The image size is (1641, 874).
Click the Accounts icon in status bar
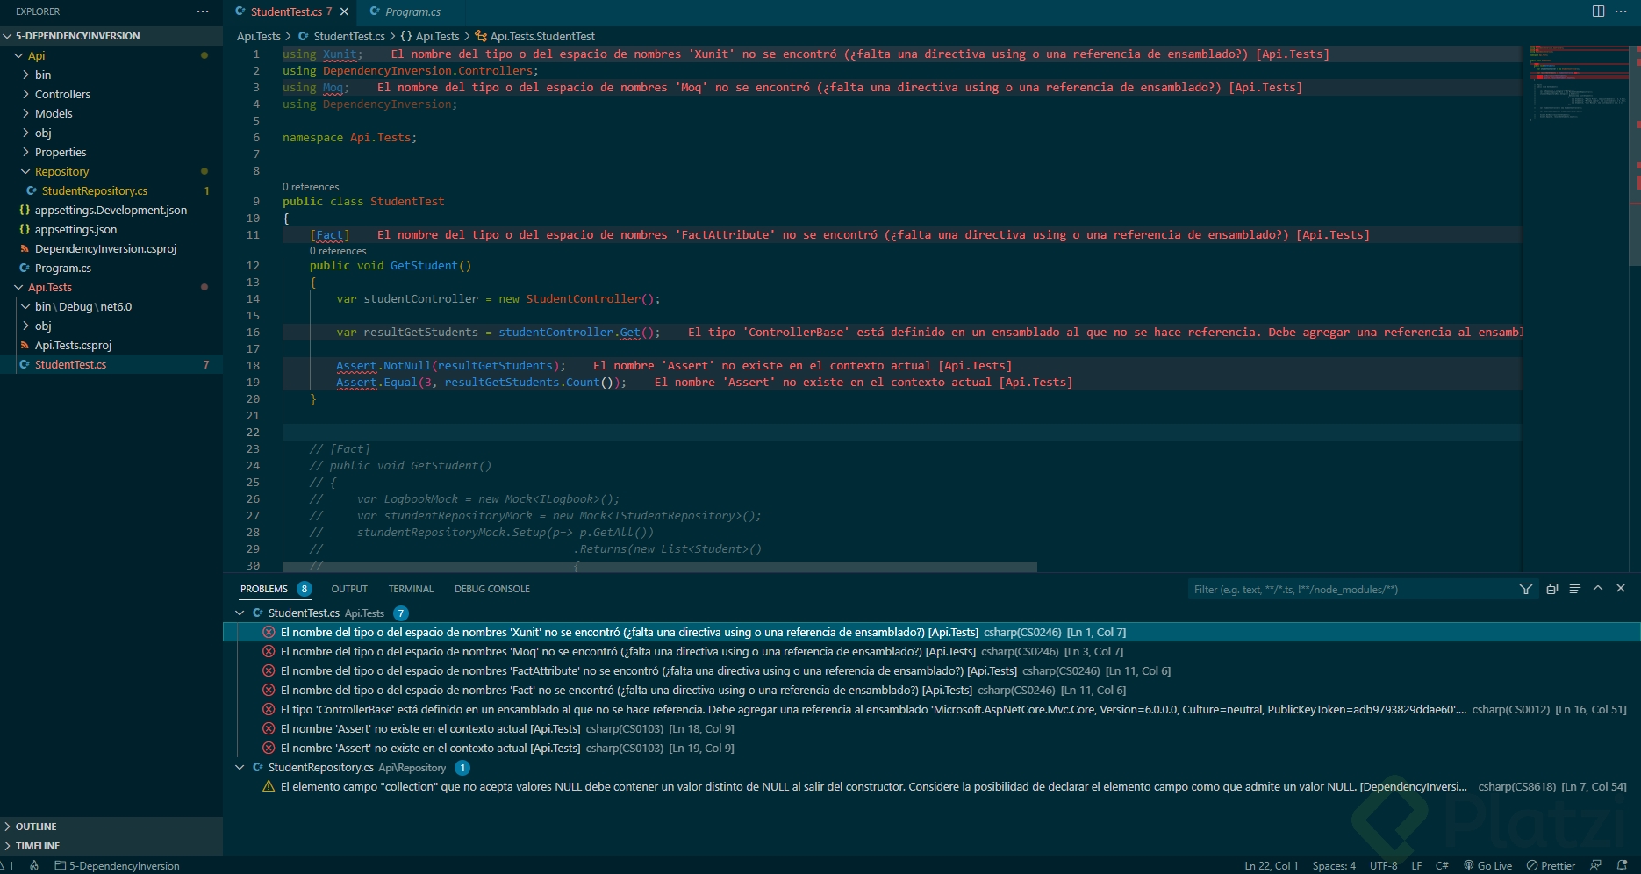coord(1594,865)
